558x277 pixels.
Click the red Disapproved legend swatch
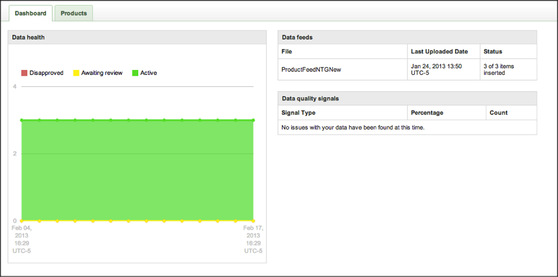[24, 73]
